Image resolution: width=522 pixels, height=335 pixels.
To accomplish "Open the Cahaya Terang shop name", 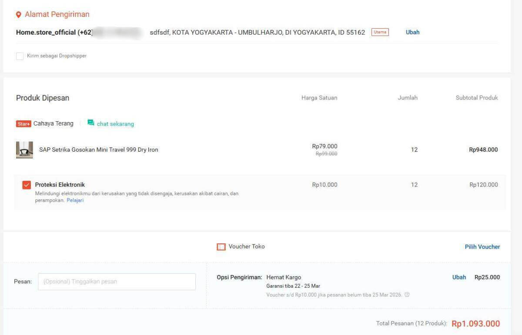I will pyautogui.click(x=54, y=123).
